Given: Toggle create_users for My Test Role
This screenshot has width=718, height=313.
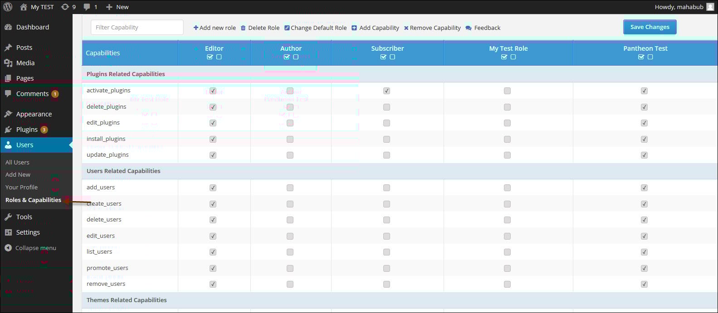Looking at the screenshot, I should pyautogui.click(x=507, y=204).
